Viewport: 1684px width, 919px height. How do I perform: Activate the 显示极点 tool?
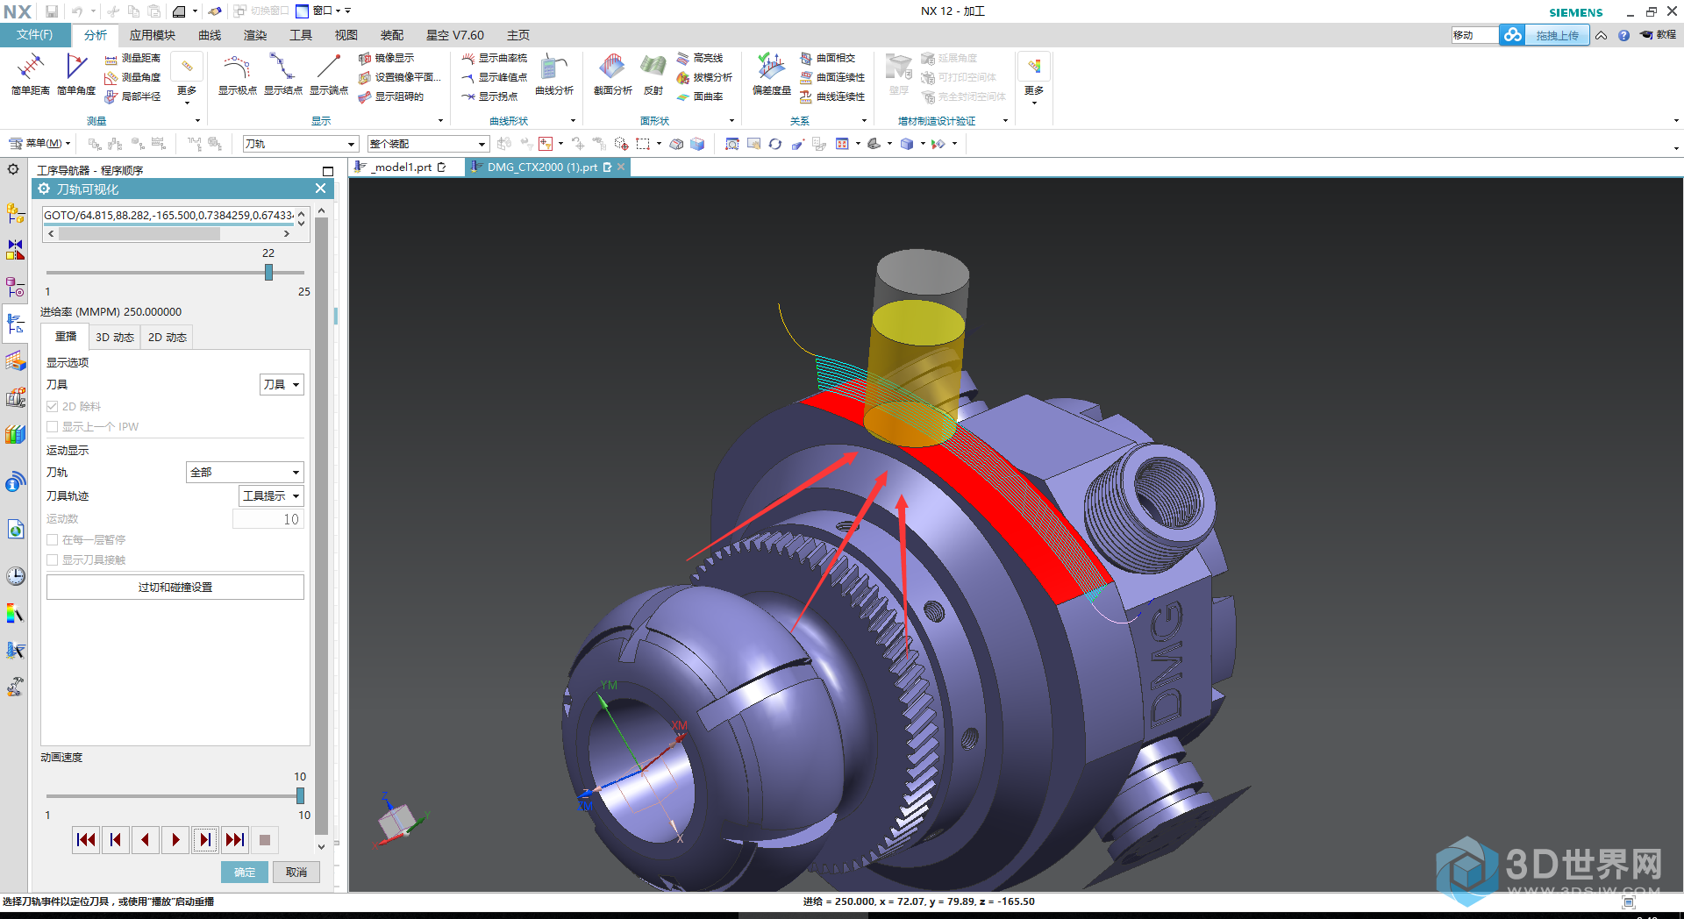[237, 74]
